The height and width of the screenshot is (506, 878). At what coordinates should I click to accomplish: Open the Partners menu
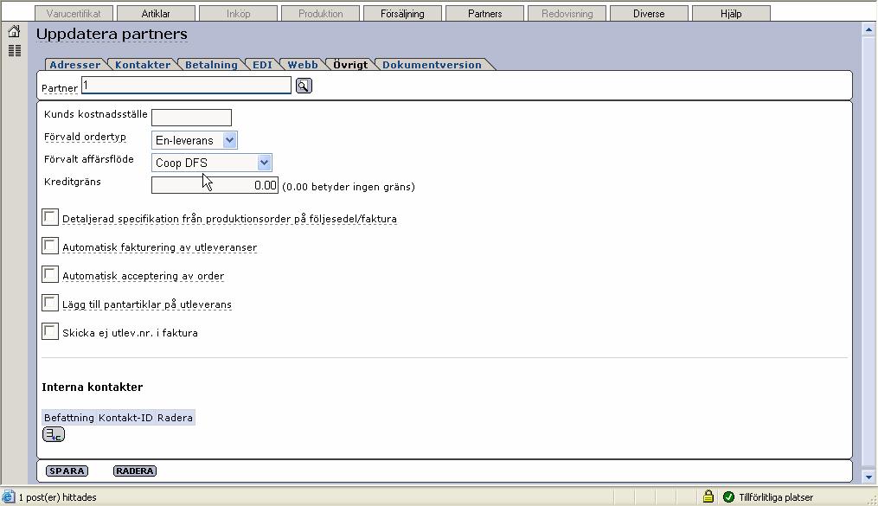click(485, 14)
